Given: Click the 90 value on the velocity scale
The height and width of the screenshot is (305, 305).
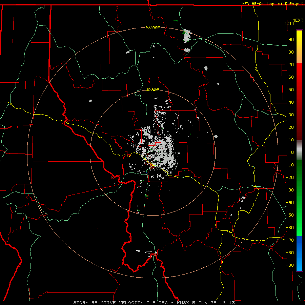Looking at the screenshot, I should pyautogui.click(x=291, y=40).
